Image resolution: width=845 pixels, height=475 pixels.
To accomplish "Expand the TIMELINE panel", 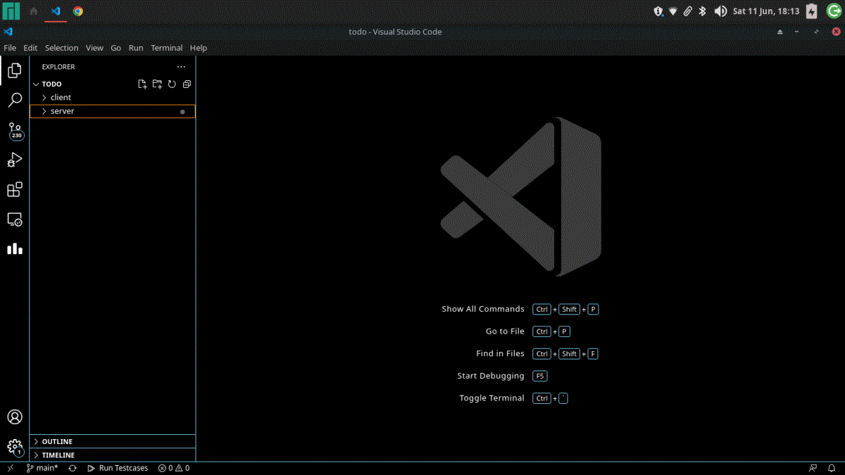I will pos(113,455).
